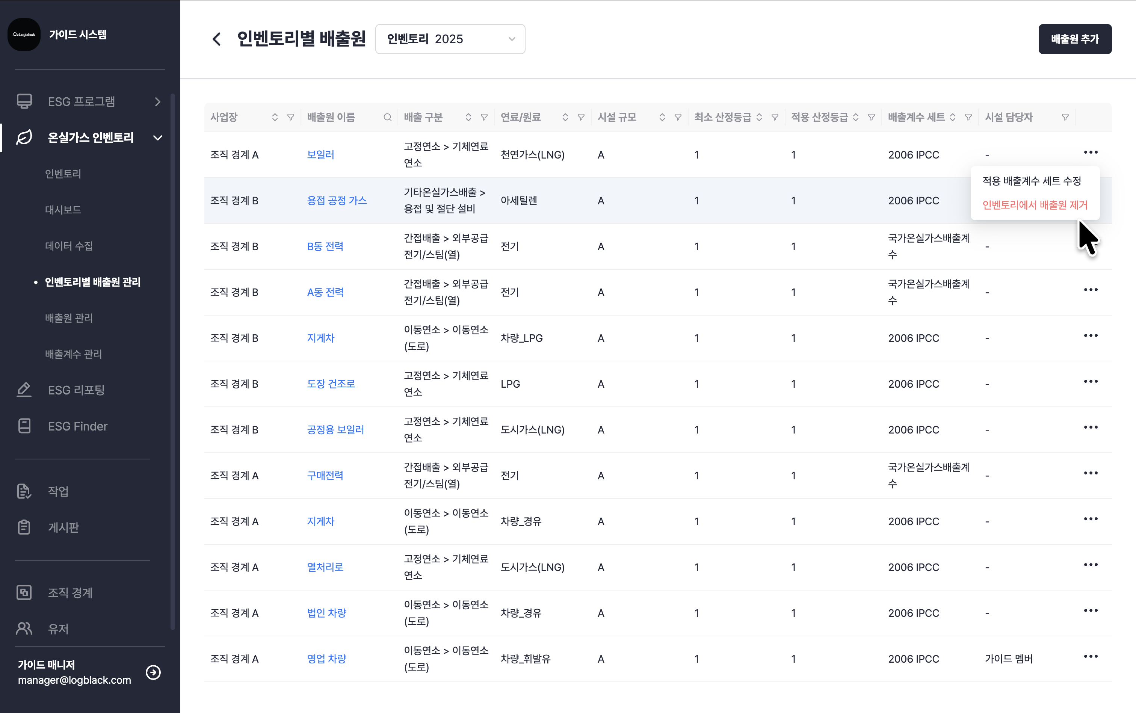
Task: Click the filter icon in 연료/원료 column
Action: click(x=581, y=118)
